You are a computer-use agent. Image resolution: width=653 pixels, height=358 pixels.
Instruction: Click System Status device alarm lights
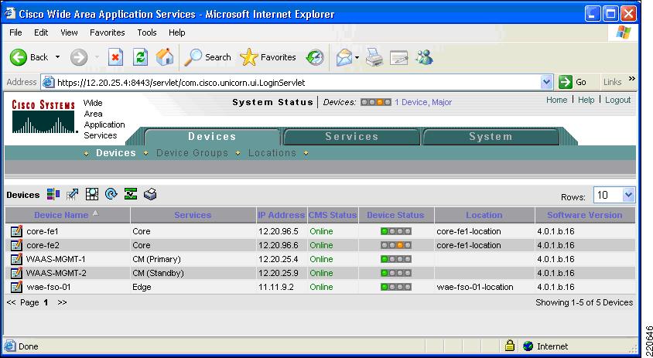(x=376, y=102)
